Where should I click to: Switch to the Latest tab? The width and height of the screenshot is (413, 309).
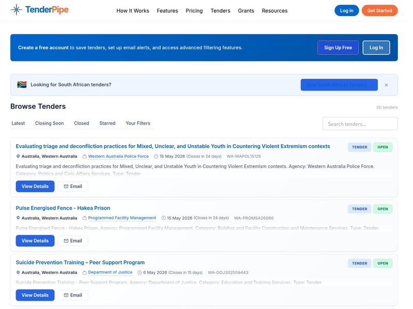pos(18,123)
